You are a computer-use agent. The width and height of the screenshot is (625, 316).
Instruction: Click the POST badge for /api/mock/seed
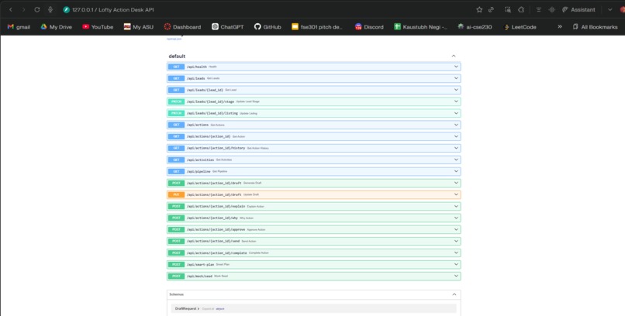click(x=176, y=276)
